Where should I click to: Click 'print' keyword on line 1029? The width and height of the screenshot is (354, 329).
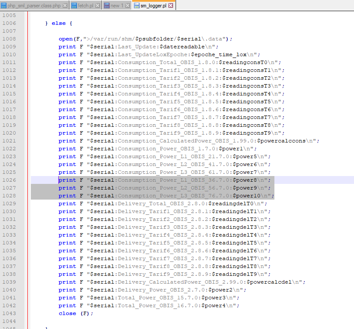pyautogui.click(x=67, y=204)
